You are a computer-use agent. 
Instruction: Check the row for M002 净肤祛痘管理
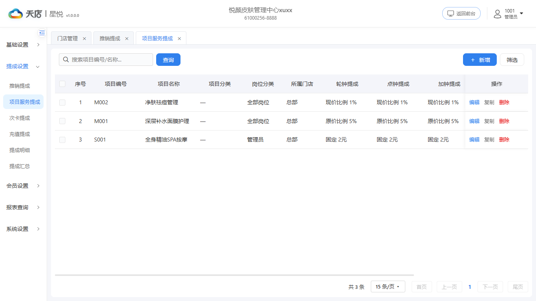62,102
